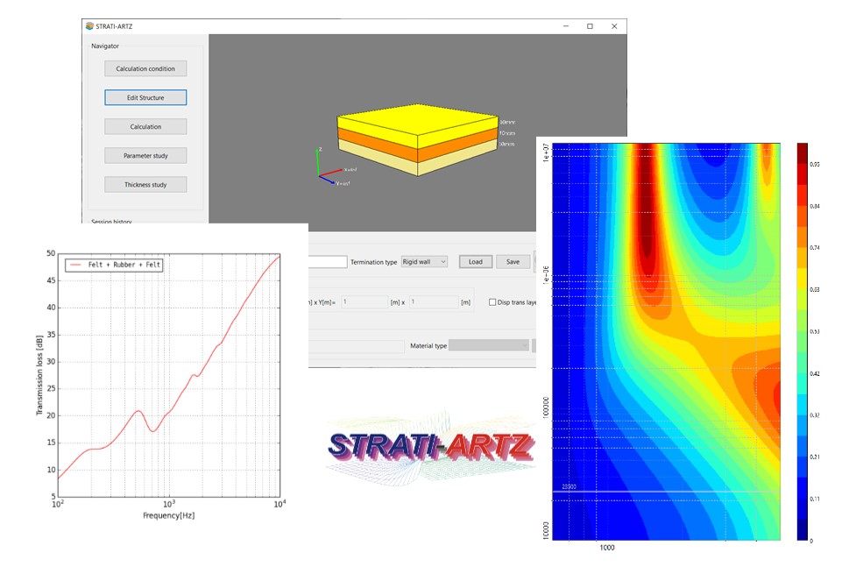Close the STRATI-ARTZ window
This screenshot has width=849, height=574.
(614, 26)
